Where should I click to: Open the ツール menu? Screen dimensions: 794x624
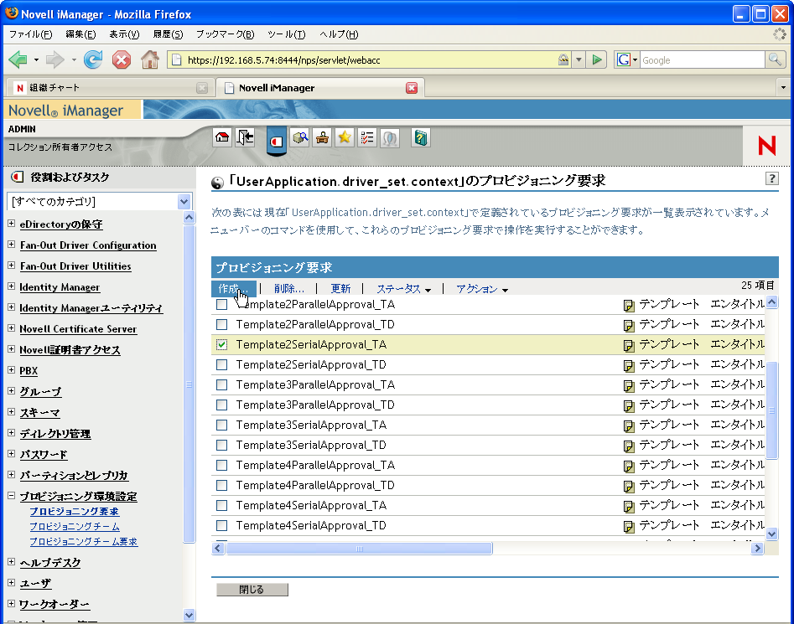click(x=287, y=34)
